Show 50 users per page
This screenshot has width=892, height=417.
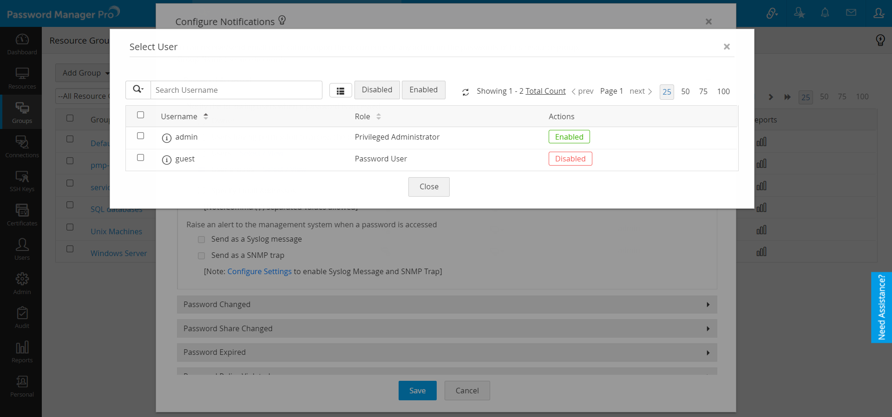(685, 92)
